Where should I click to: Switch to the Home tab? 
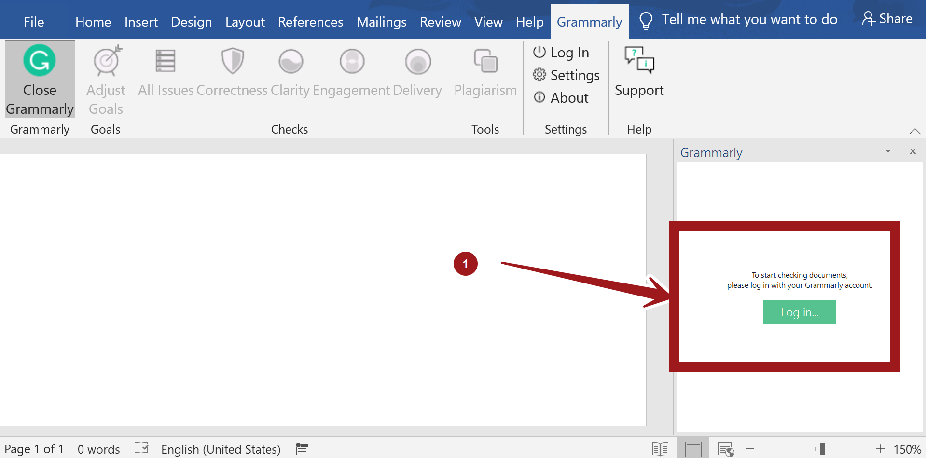pyautogui.click(x=93, y=22)
